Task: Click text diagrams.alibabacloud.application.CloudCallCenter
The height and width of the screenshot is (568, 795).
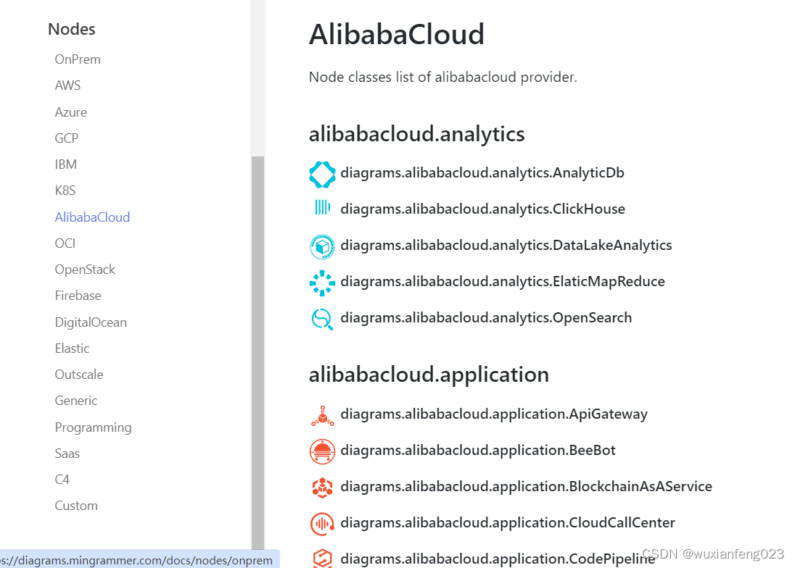Action: (508, 522)
